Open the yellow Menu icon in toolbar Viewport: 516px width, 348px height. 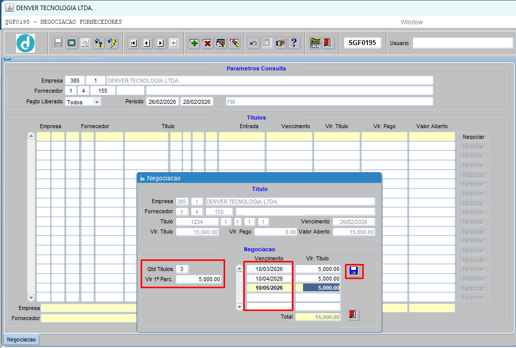[316, 43]
